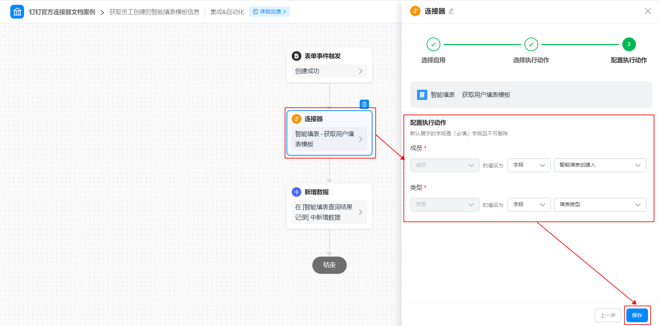Click the plus icon on 新增数据 node
The height and width of the screenshot is (326, 659).
297,192
